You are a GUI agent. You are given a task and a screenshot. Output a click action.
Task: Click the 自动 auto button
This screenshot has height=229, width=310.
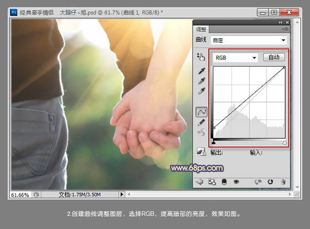pos(274,57)
